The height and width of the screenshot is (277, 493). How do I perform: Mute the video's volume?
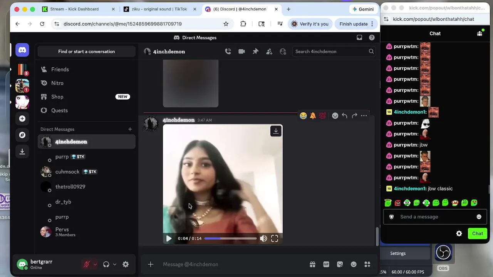coord(263,239)
